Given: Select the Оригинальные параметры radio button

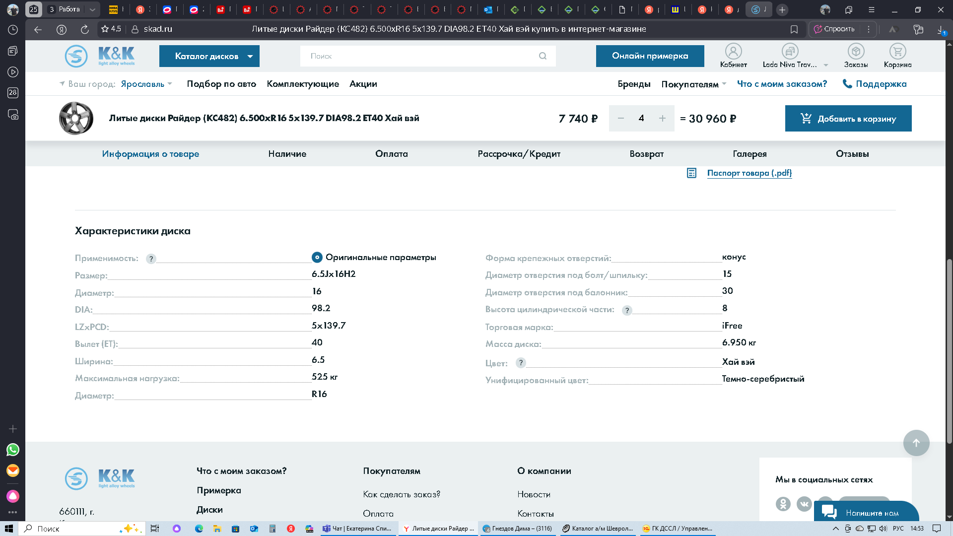Looking at the screenshot, I should [317, 258].
